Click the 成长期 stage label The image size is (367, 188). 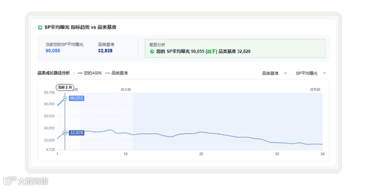coord(126,89)
